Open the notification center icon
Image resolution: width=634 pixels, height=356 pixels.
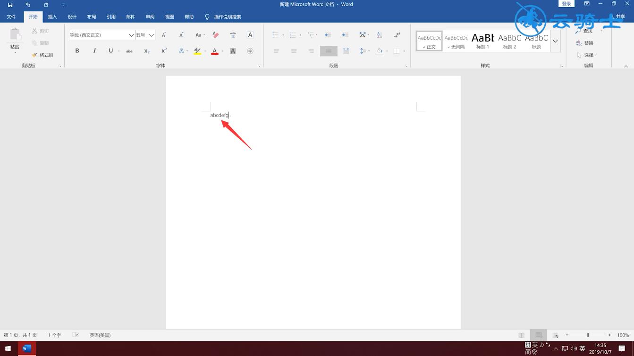coord(622,348)
